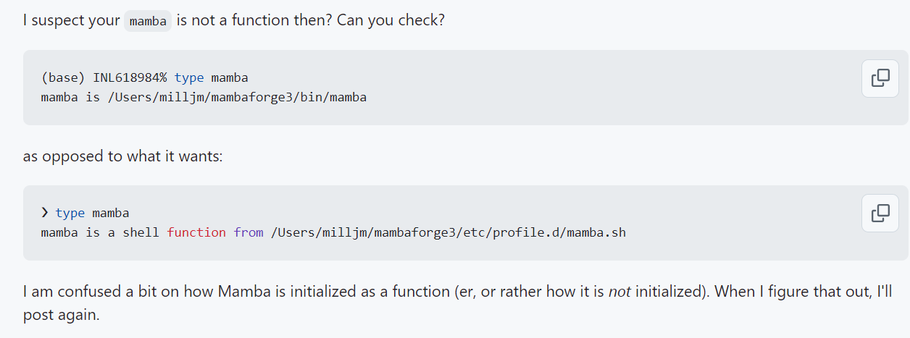Copy the second code block about shell function
Image resolution: width=910 pixels, height=338 pixels.
pos(880,214)
